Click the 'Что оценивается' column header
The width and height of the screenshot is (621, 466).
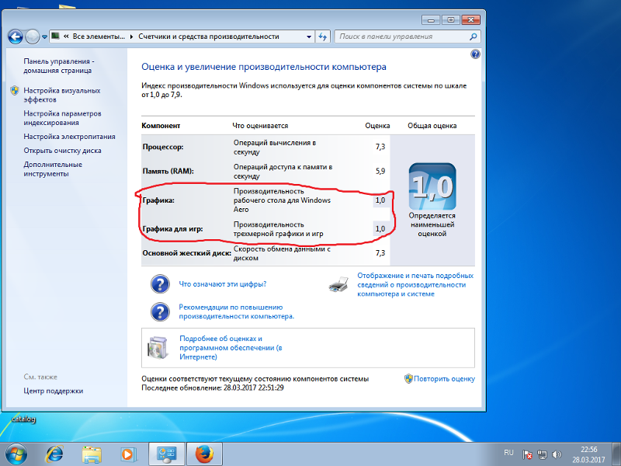pos(260,126)
